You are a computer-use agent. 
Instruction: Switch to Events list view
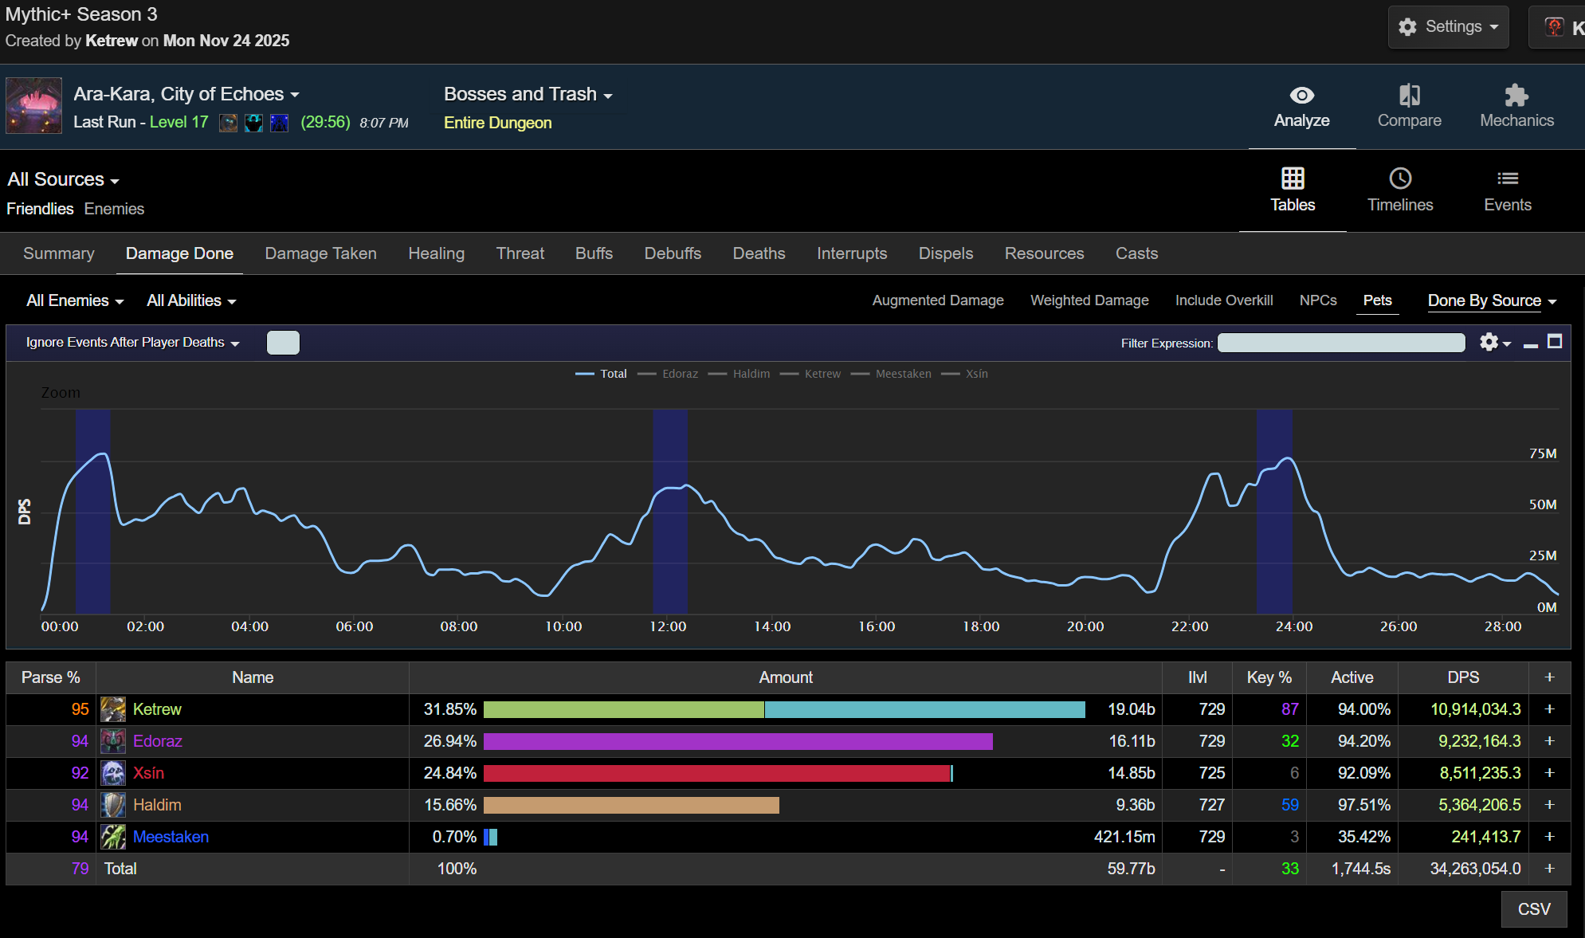tap(1507, 179)
